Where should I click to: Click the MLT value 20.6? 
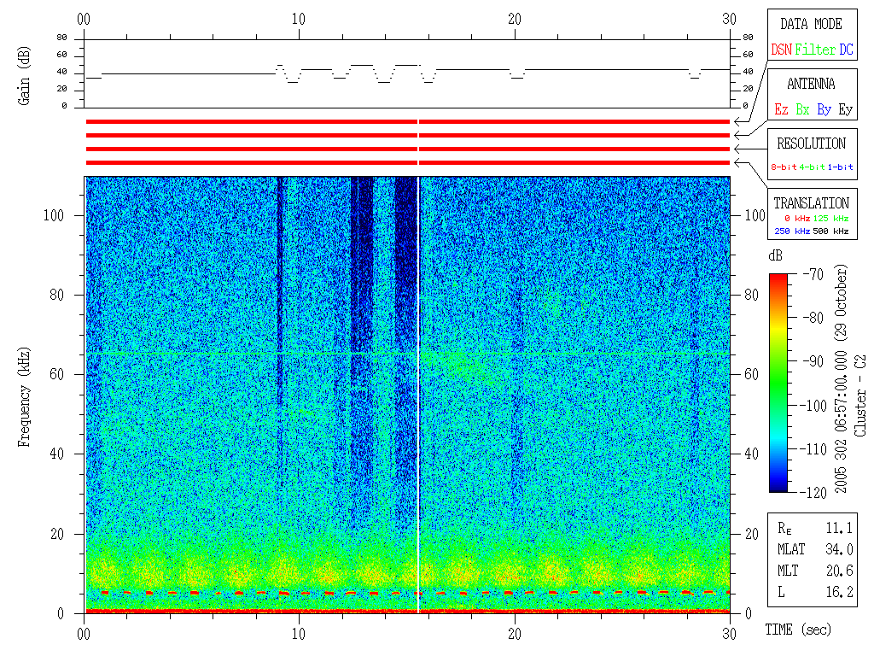pos(839,571)
